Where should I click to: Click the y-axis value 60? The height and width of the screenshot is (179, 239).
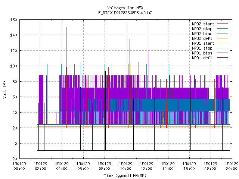pos(15,97)
